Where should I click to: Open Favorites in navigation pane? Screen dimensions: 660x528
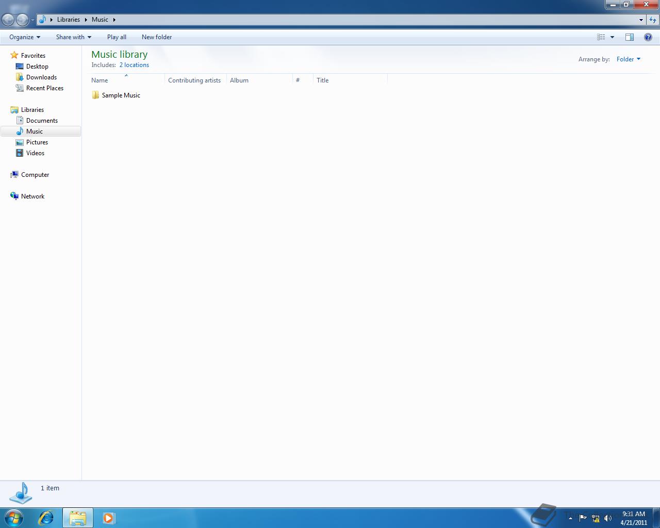33,56
